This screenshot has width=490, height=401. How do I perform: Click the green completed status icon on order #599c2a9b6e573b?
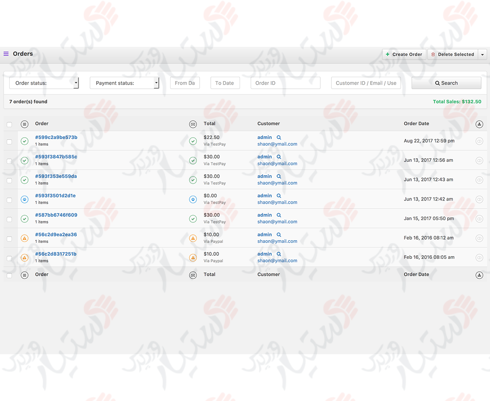[24, 141]
